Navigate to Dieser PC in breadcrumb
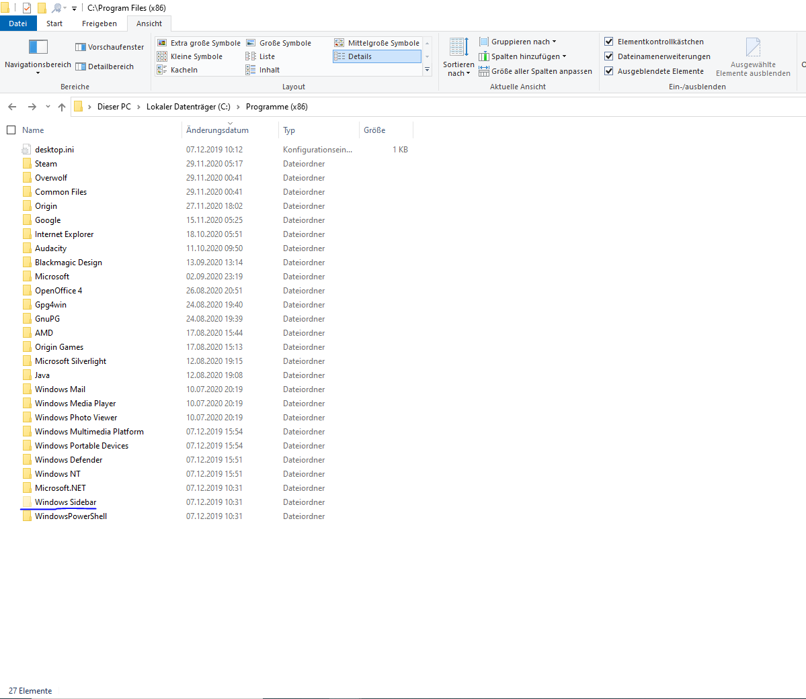Viewport: 806px width, 699px height. (114, 107)
